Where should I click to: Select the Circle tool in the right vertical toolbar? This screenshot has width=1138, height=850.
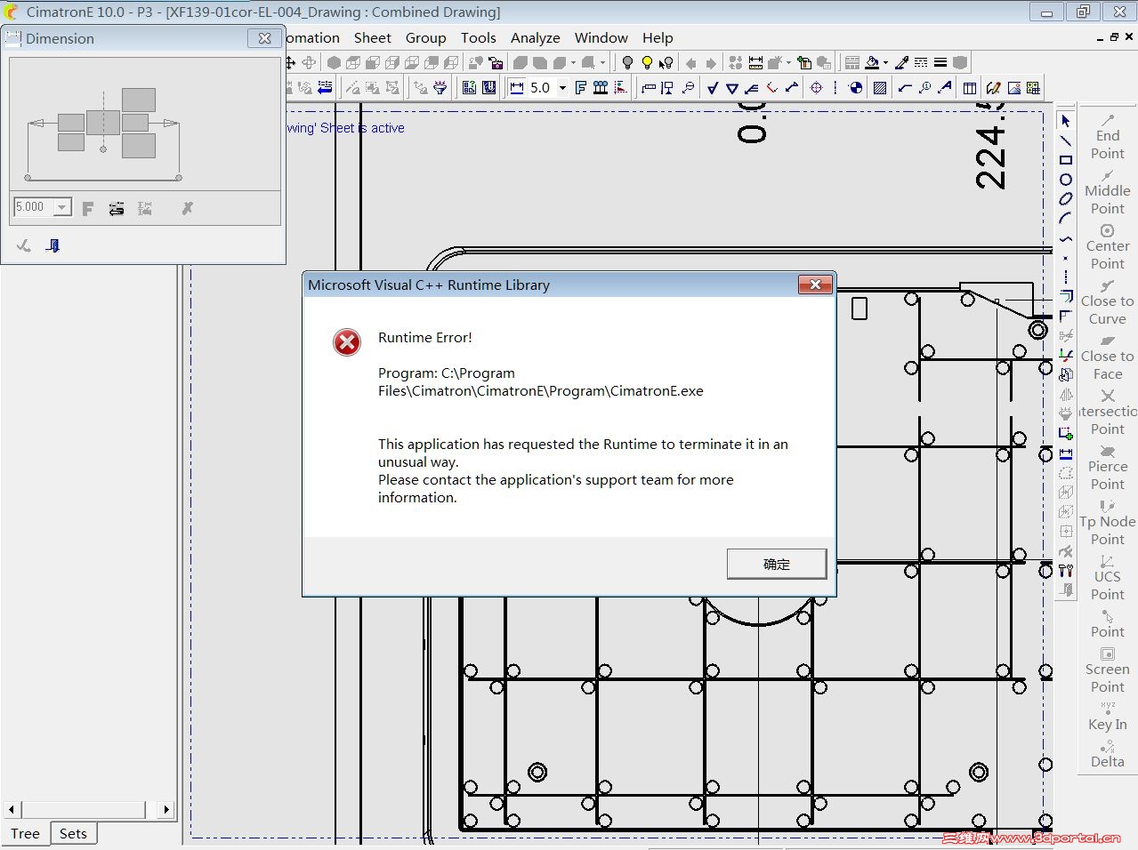coord(1065,180)
